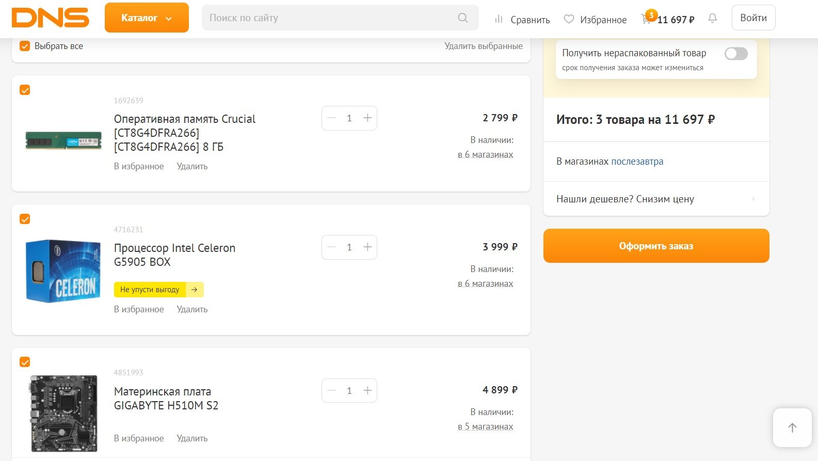
Task: Click Итого: 3 товара на 11 697 ₽
Action: point(635,120)
